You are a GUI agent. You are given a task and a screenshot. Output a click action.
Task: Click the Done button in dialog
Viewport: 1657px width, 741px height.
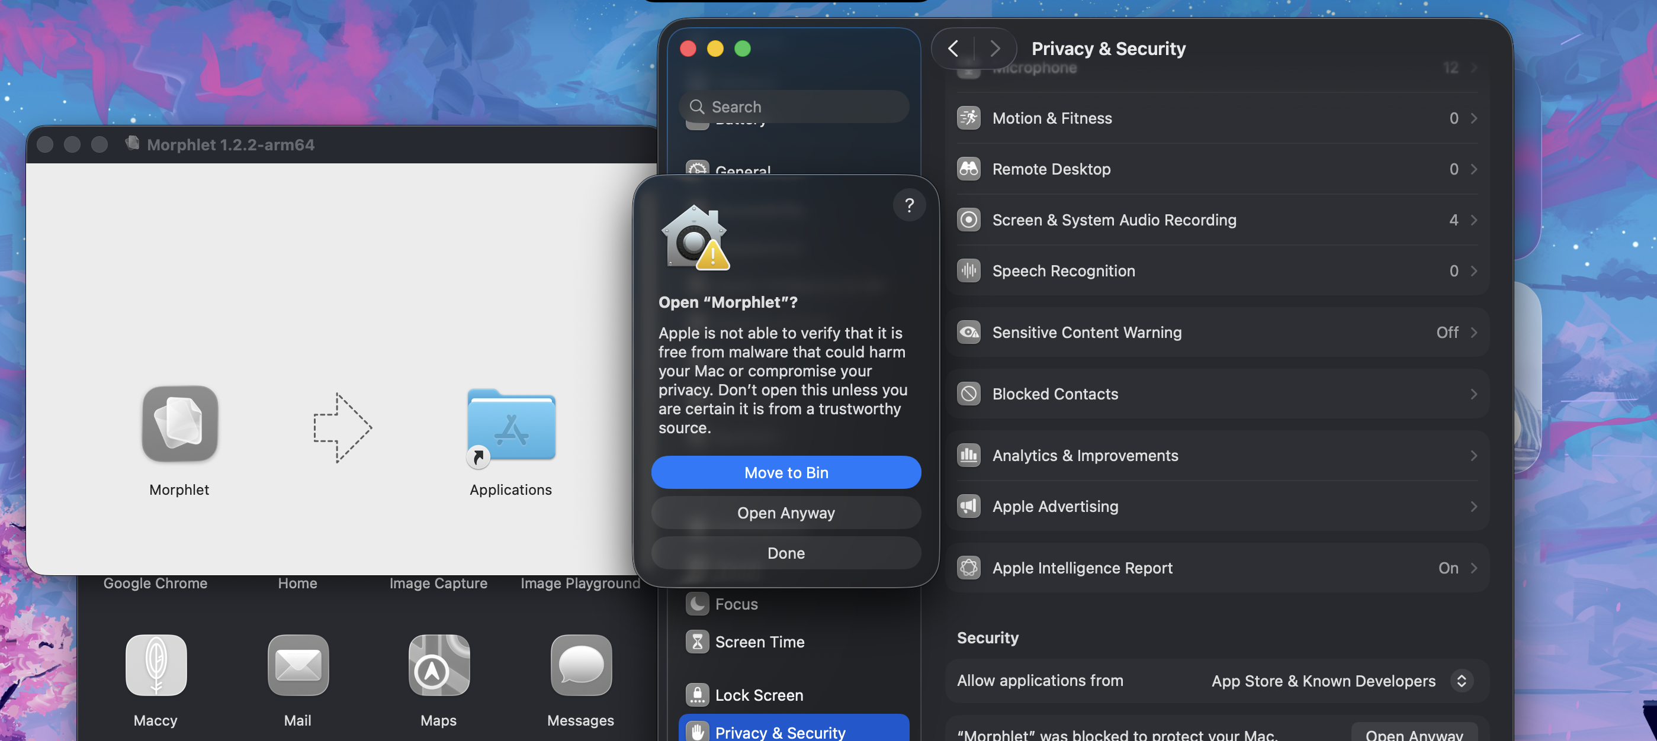click(786, 553)
